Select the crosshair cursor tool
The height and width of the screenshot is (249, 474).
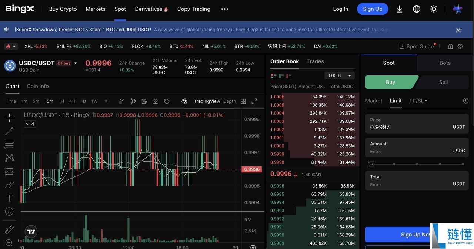point(9,118)
